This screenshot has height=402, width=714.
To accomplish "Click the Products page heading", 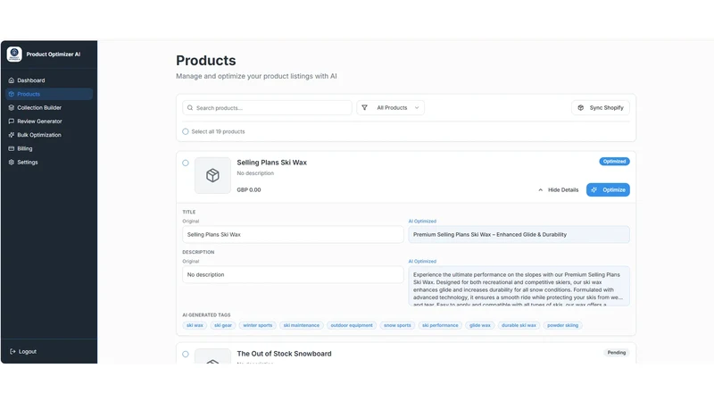I will (206, 61).
